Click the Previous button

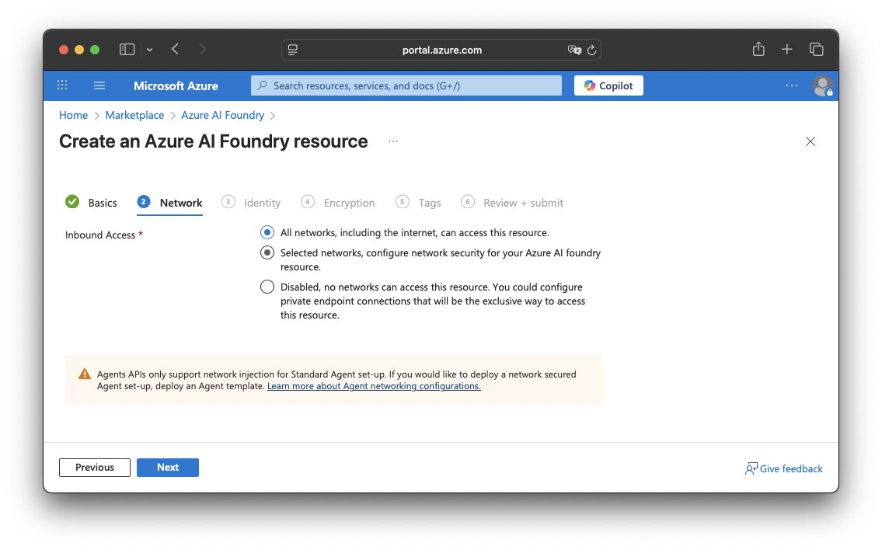[x=95, y=468]
